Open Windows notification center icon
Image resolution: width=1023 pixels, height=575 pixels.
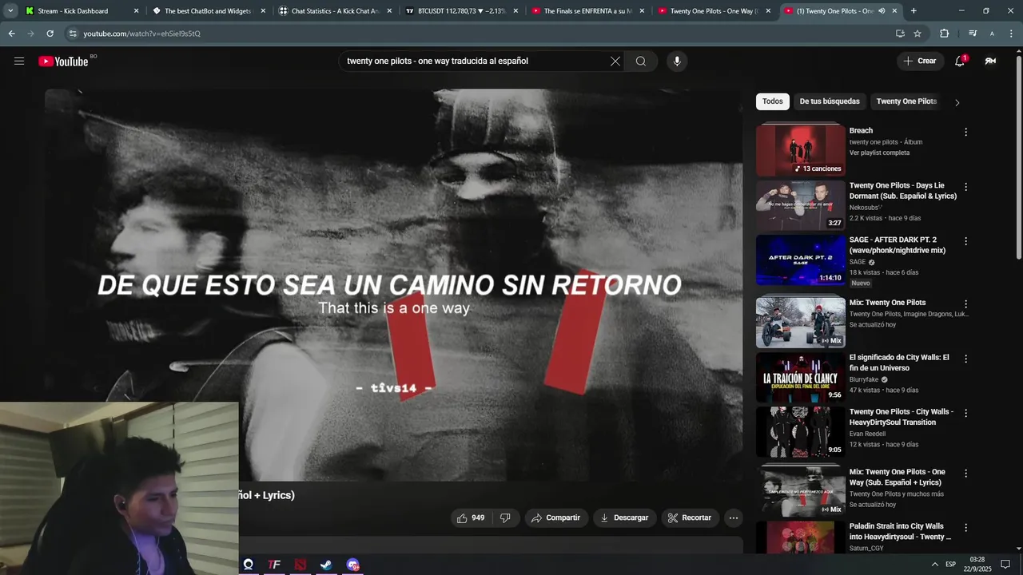(x=1005, y=565)
